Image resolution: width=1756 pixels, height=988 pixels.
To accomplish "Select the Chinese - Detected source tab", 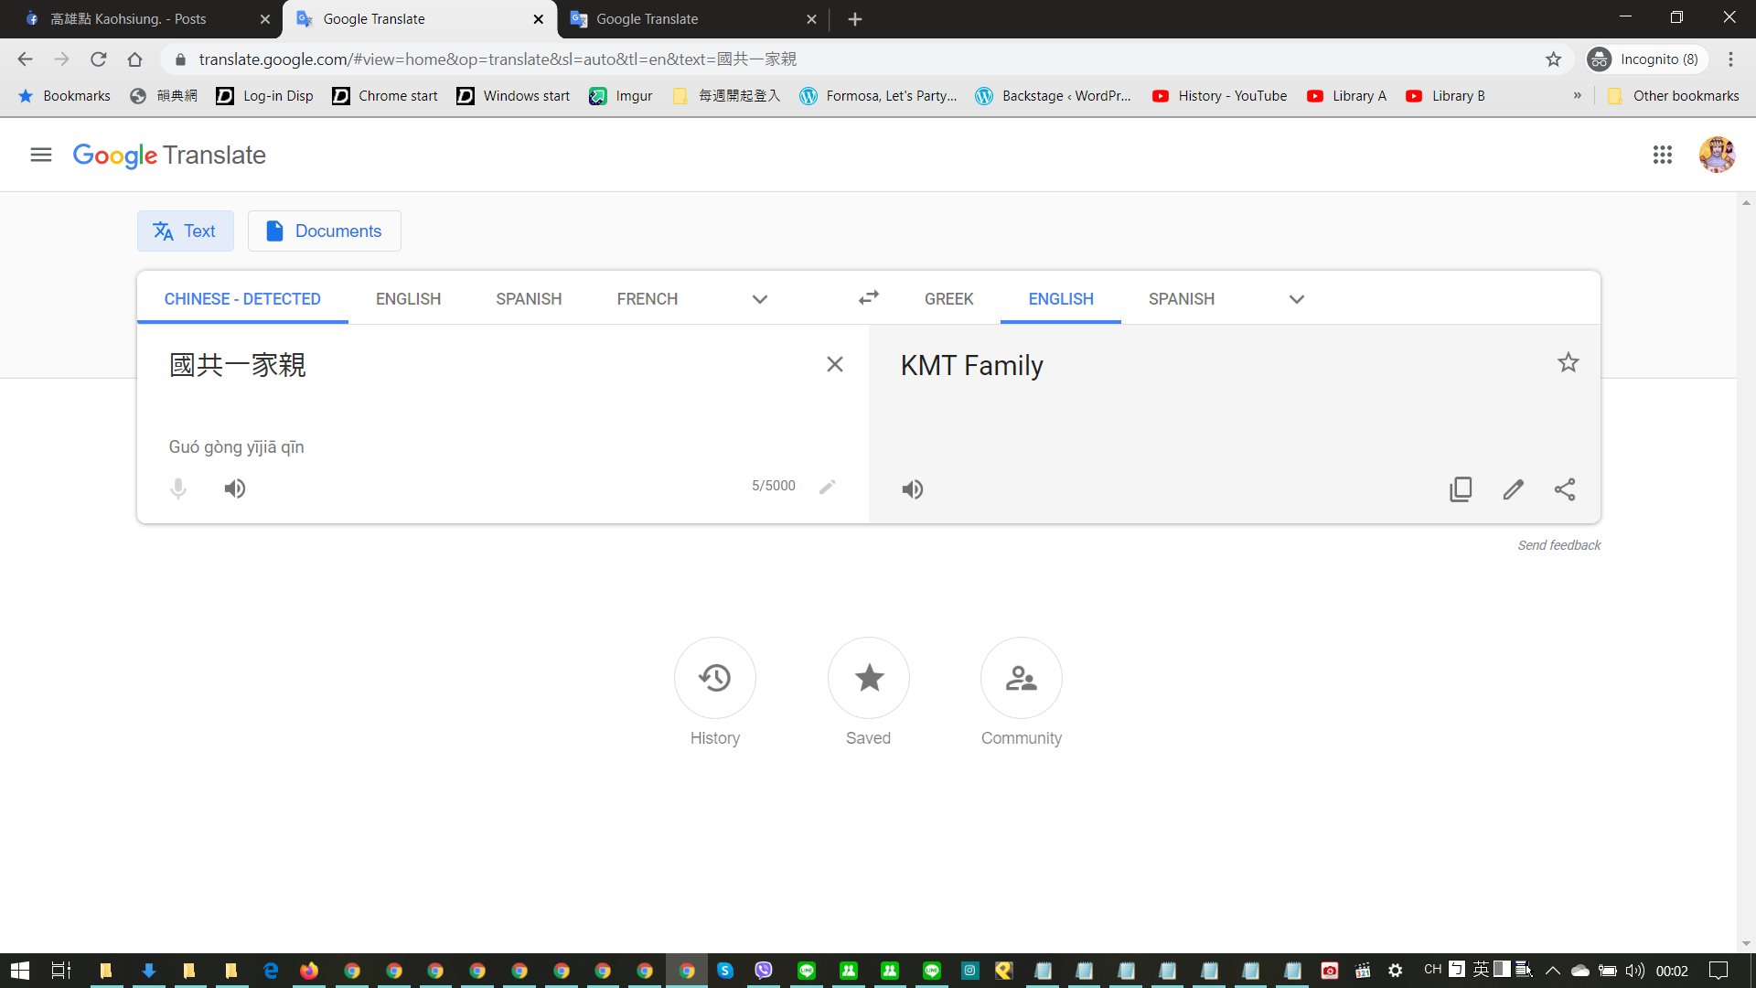I will (242, 299).
